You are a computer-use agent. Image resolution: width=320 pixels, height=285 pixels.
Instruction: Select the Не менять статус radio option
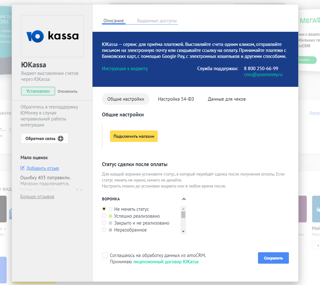coord(104,209)
